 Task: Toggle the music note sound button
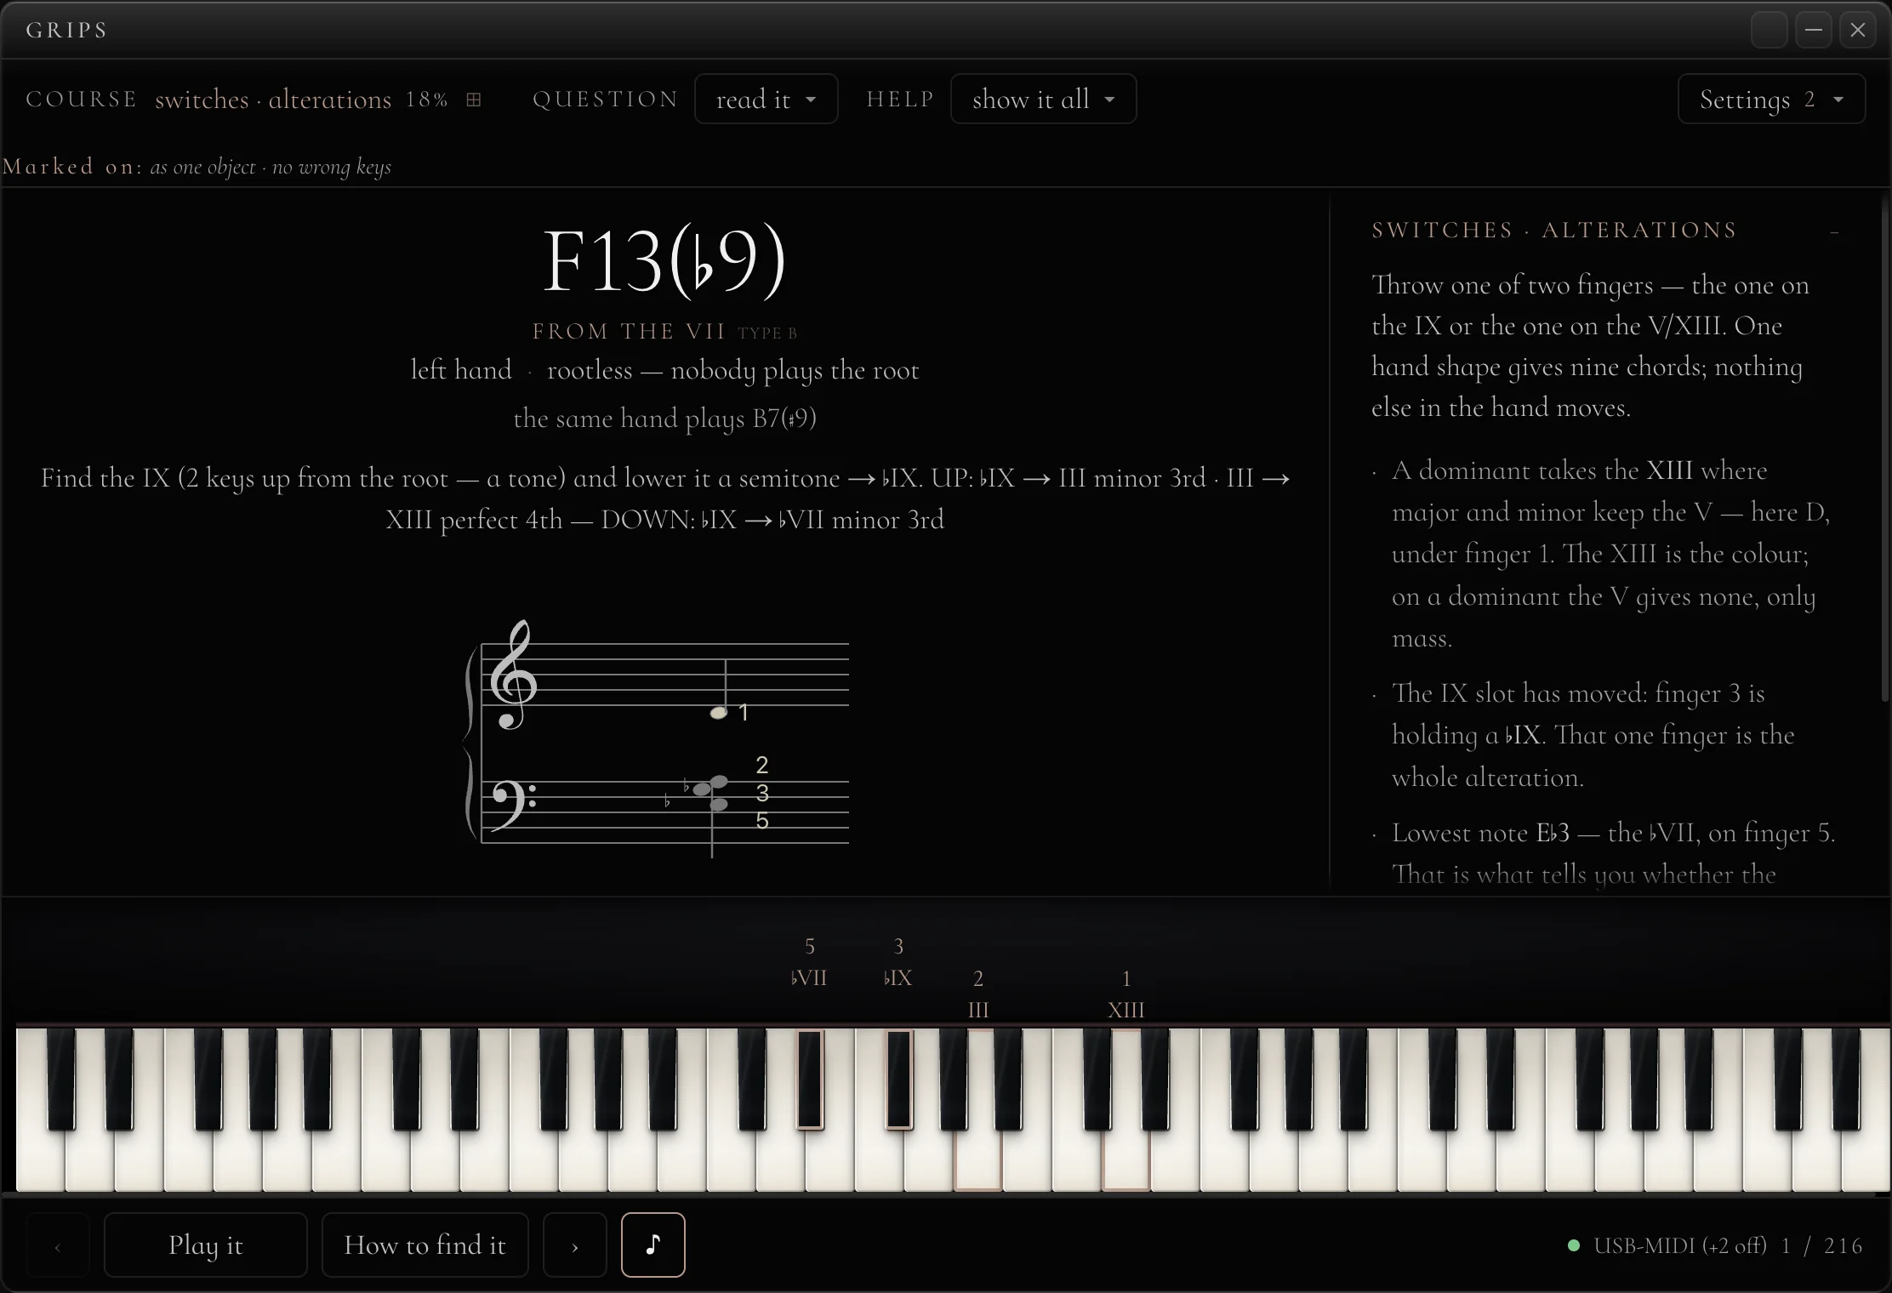[653, 1245]
